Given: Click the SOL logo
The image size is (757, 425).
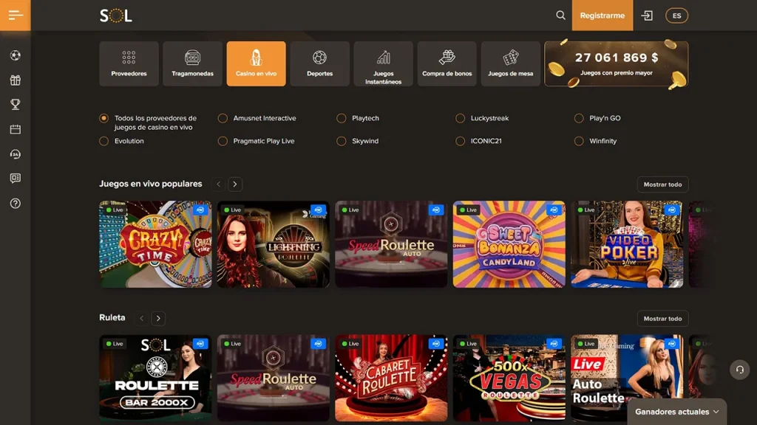Looking at the screenshot, I should point(116,16).
